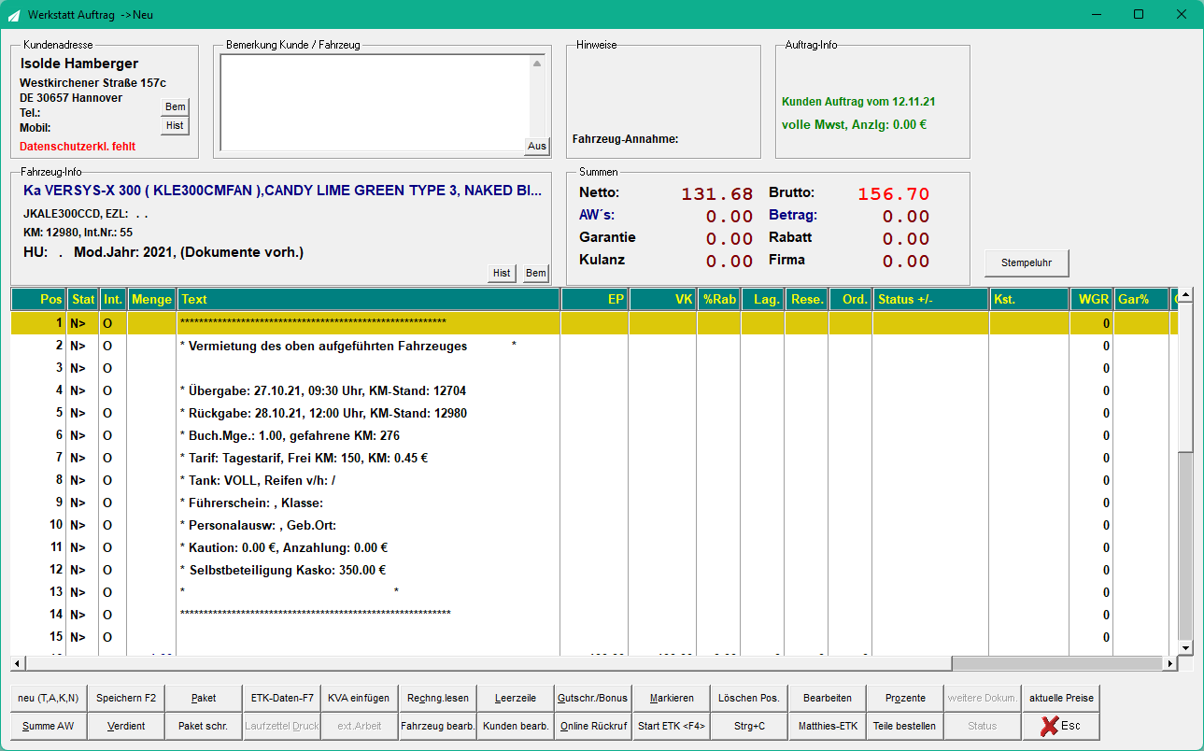Click Summe AW button
The image size is (1204, 751).
click(49, 726)
